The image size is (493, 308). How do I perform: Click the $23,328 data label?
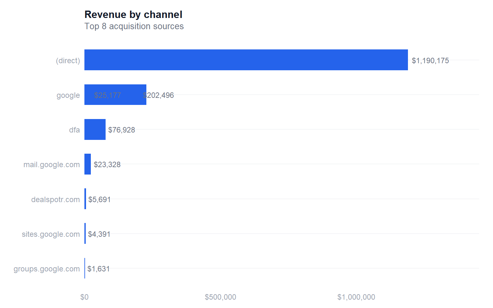coord(107,165)
